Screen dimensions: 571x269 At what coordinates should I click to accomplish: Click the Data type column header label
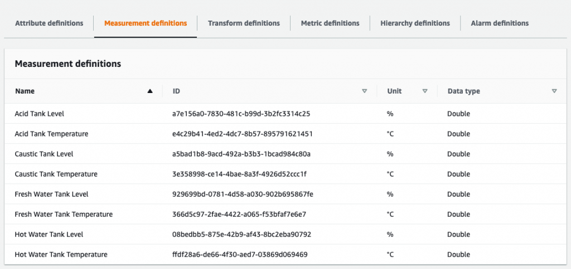click(x=463, y=91)
